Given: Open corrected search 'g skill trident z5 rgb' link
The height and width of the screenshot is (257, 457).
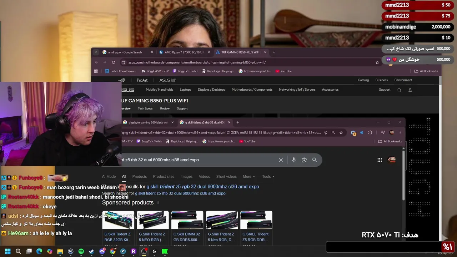Looking at the screenshot, I should pos(202,187).
